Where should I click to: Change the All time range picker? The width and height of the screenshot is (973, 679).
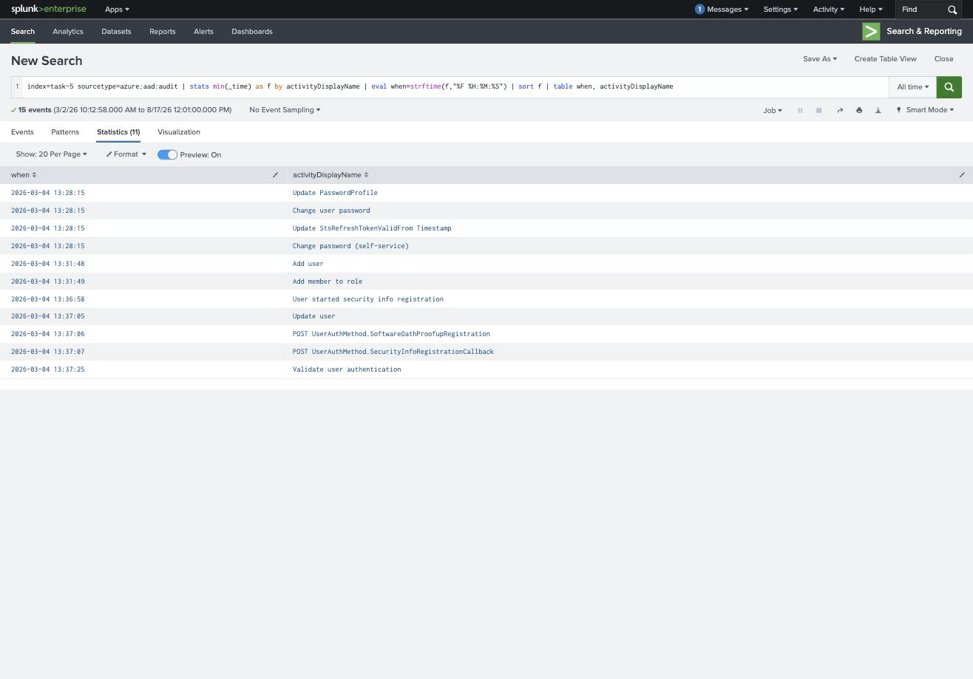click(x=912, y=87)
